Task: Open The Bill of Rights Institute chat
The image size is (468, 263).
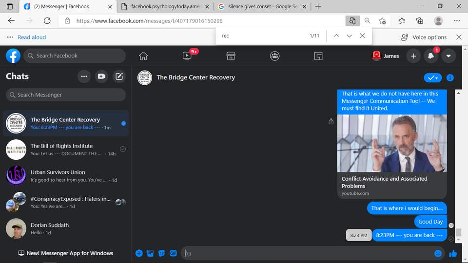Action: (x=66, y=150)
